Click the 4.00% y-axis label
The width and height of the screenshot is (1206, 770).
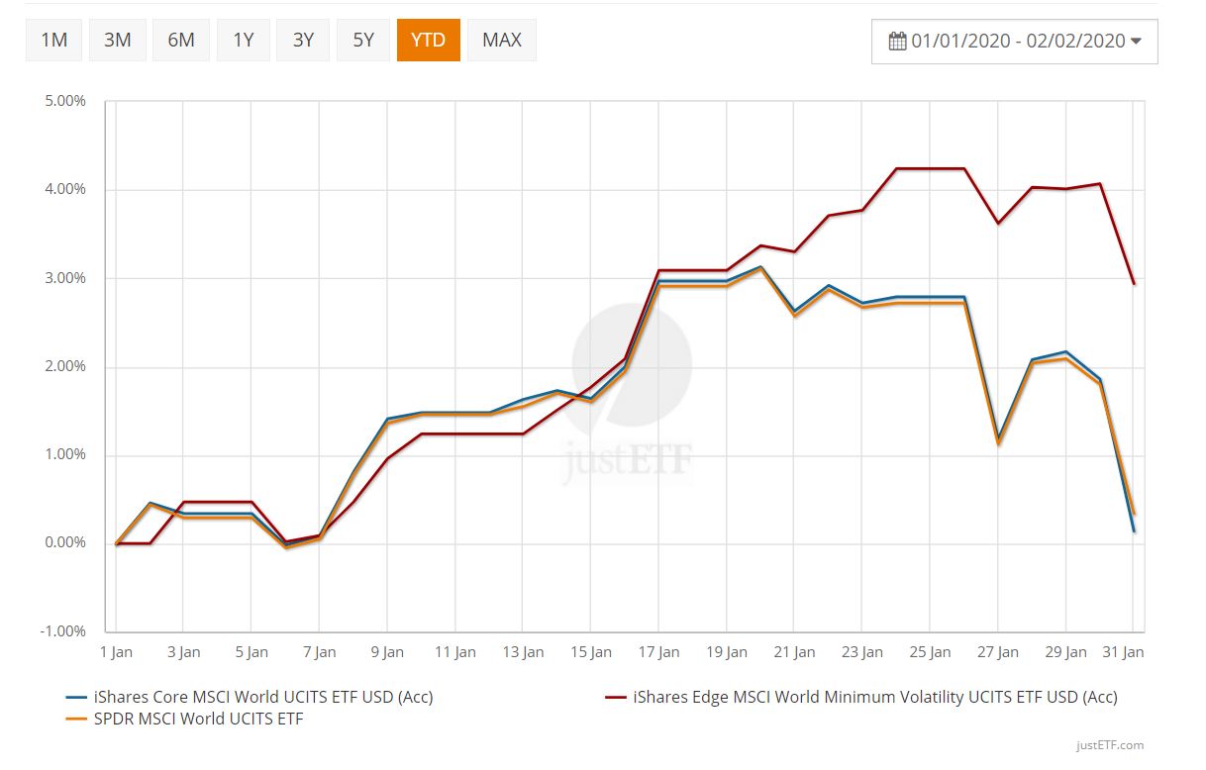tap(65, 189)
